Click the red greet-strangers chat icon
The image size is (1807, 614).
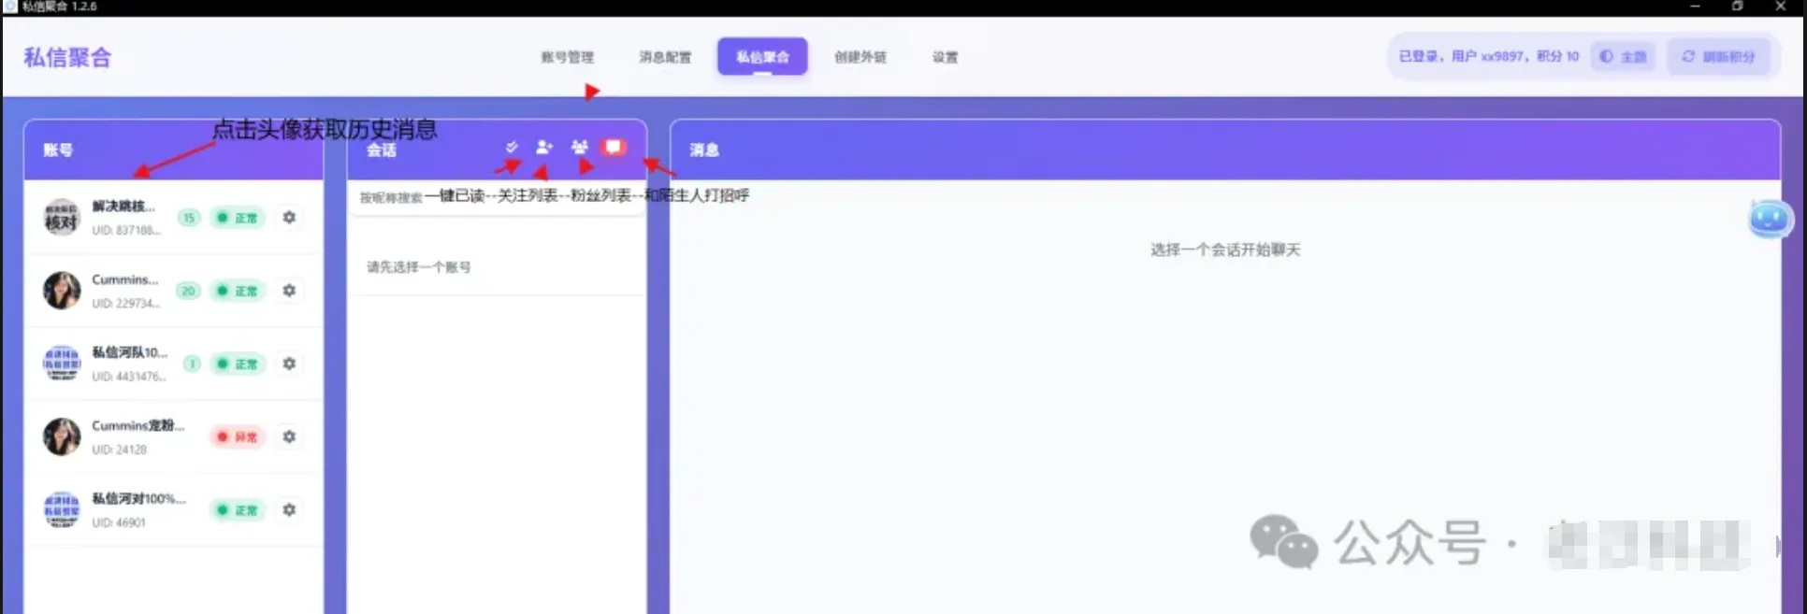[614, 147]
